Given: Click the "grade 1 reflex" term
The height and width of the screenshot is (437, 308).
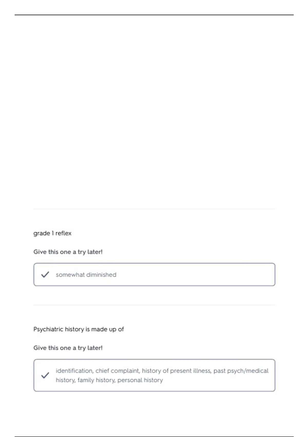Looking at the screenshot, I should [x=52, y=233].
